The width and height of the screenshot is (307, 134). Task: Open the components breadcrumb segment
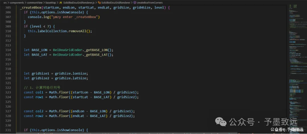[16, 3]
